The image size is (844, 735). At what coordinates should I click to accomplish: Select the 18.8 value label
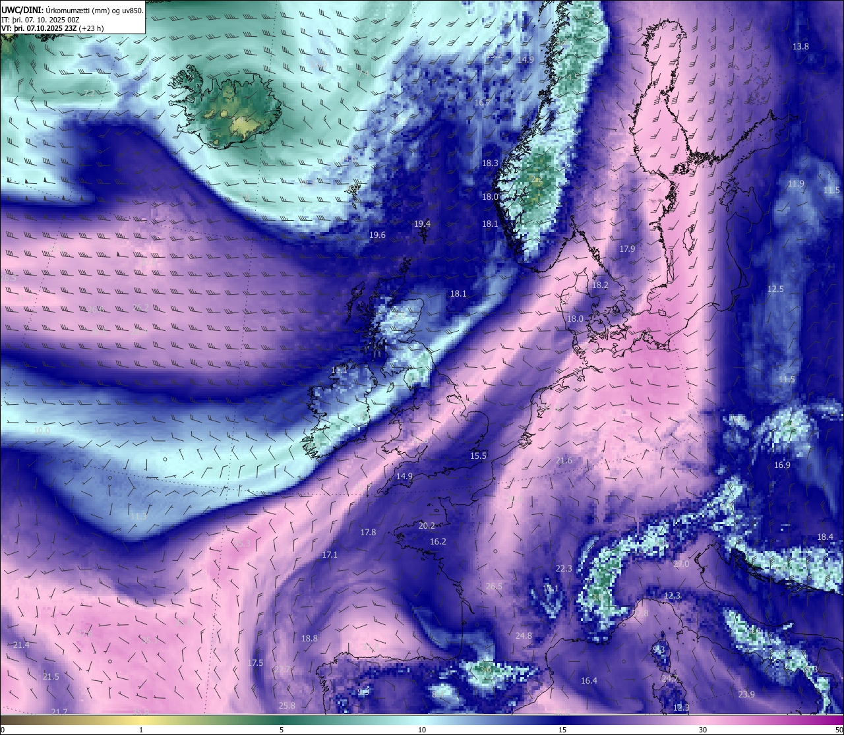coord(309,638)
